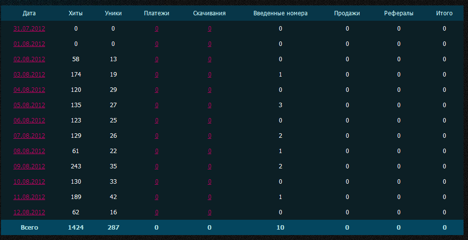Open the 31.07.2012 date link
The height and width of the screenshot is (240, 468).
pyautogui.click(x=29, y=29)
